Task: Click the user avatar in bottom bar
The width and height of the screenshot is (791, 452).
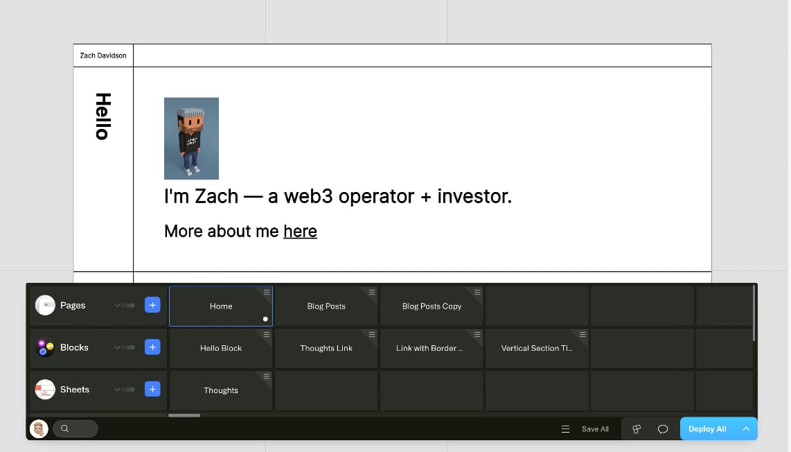Action: tap(39, 428)
